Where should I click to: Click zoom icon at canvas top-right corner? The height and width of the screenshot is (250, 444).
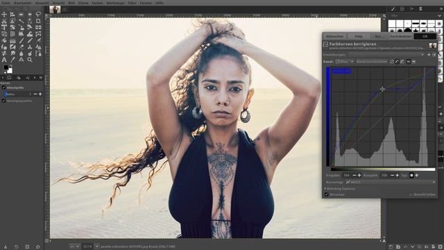(384, 16)
